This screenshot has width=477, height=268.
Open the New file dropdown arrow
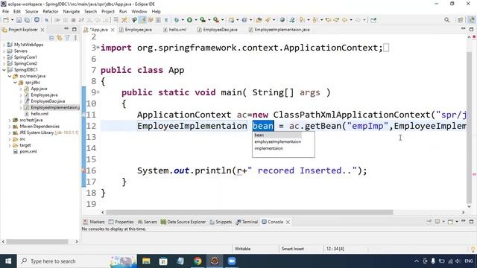coord(12,20)
